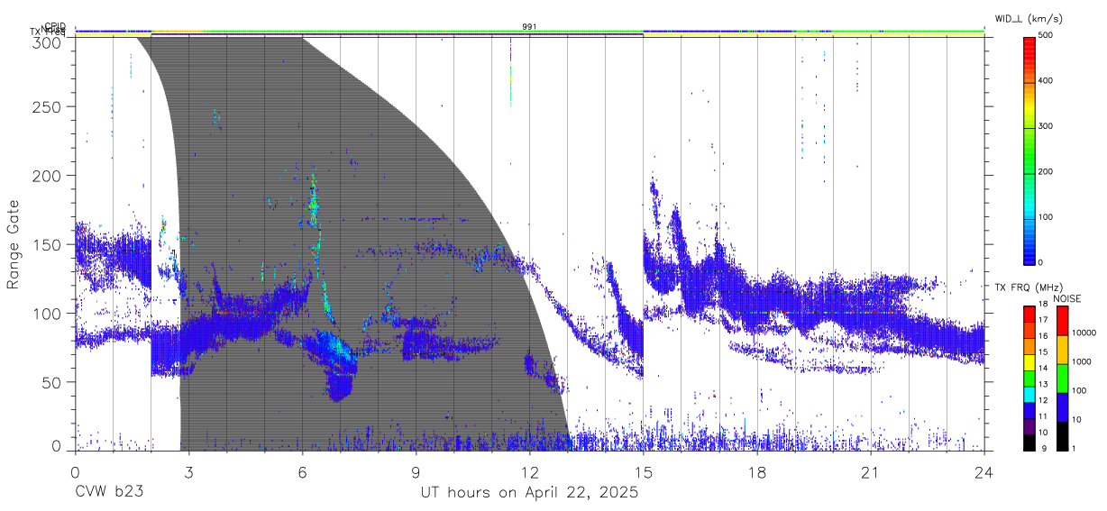The image size is (1107, 511).
Task: Click tick label 300 on Range Gate axis
Action: (x=48, y=42)
